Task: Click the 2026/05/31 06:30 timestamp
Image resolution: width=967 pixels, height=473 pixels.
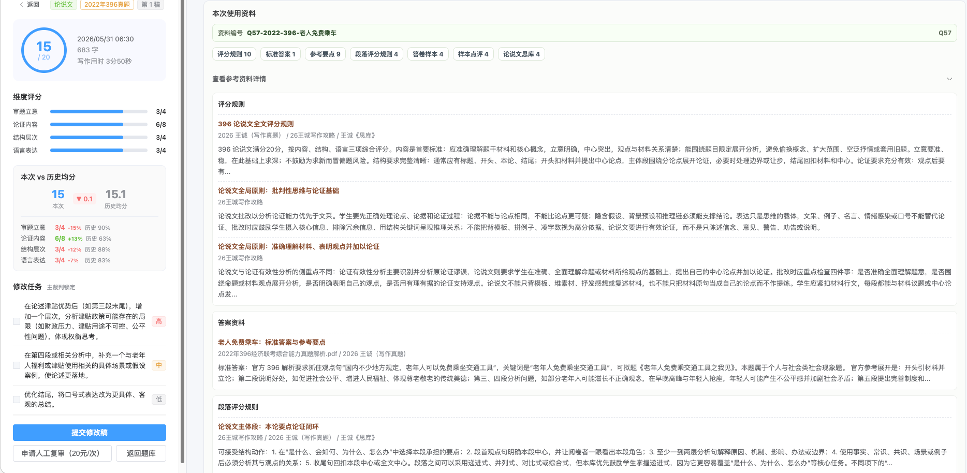Action: pyautogui.click(x=106, y=39)
